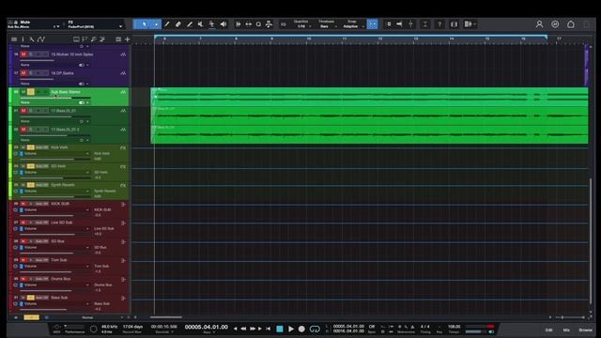
Task: Select the Arrow tool
Action: pyautogui.click(x=144, y=24)
